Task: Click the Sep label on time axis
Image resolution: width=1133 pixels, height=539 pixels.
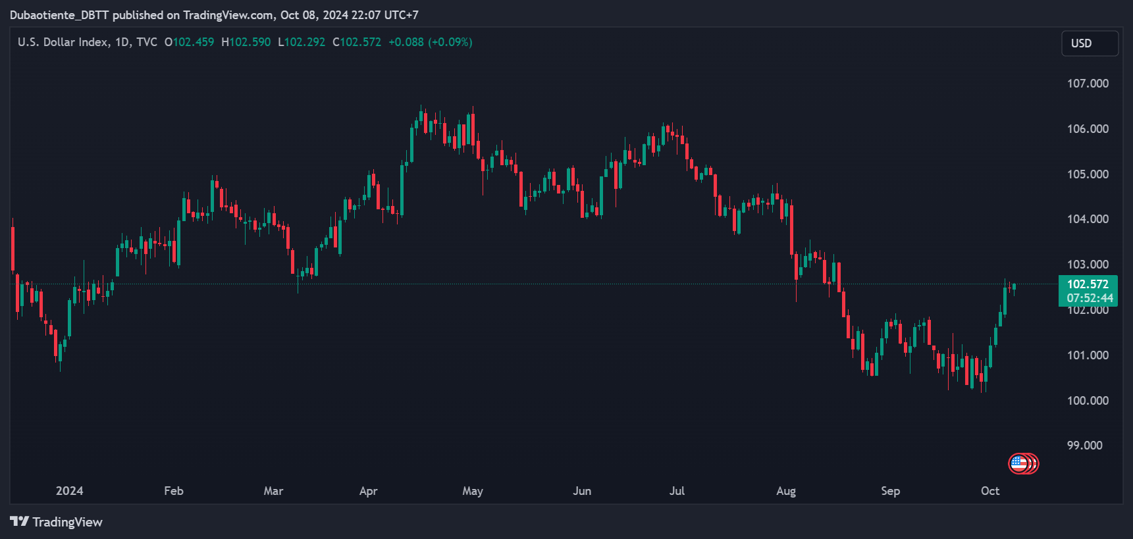Action: tap(890, 491)
